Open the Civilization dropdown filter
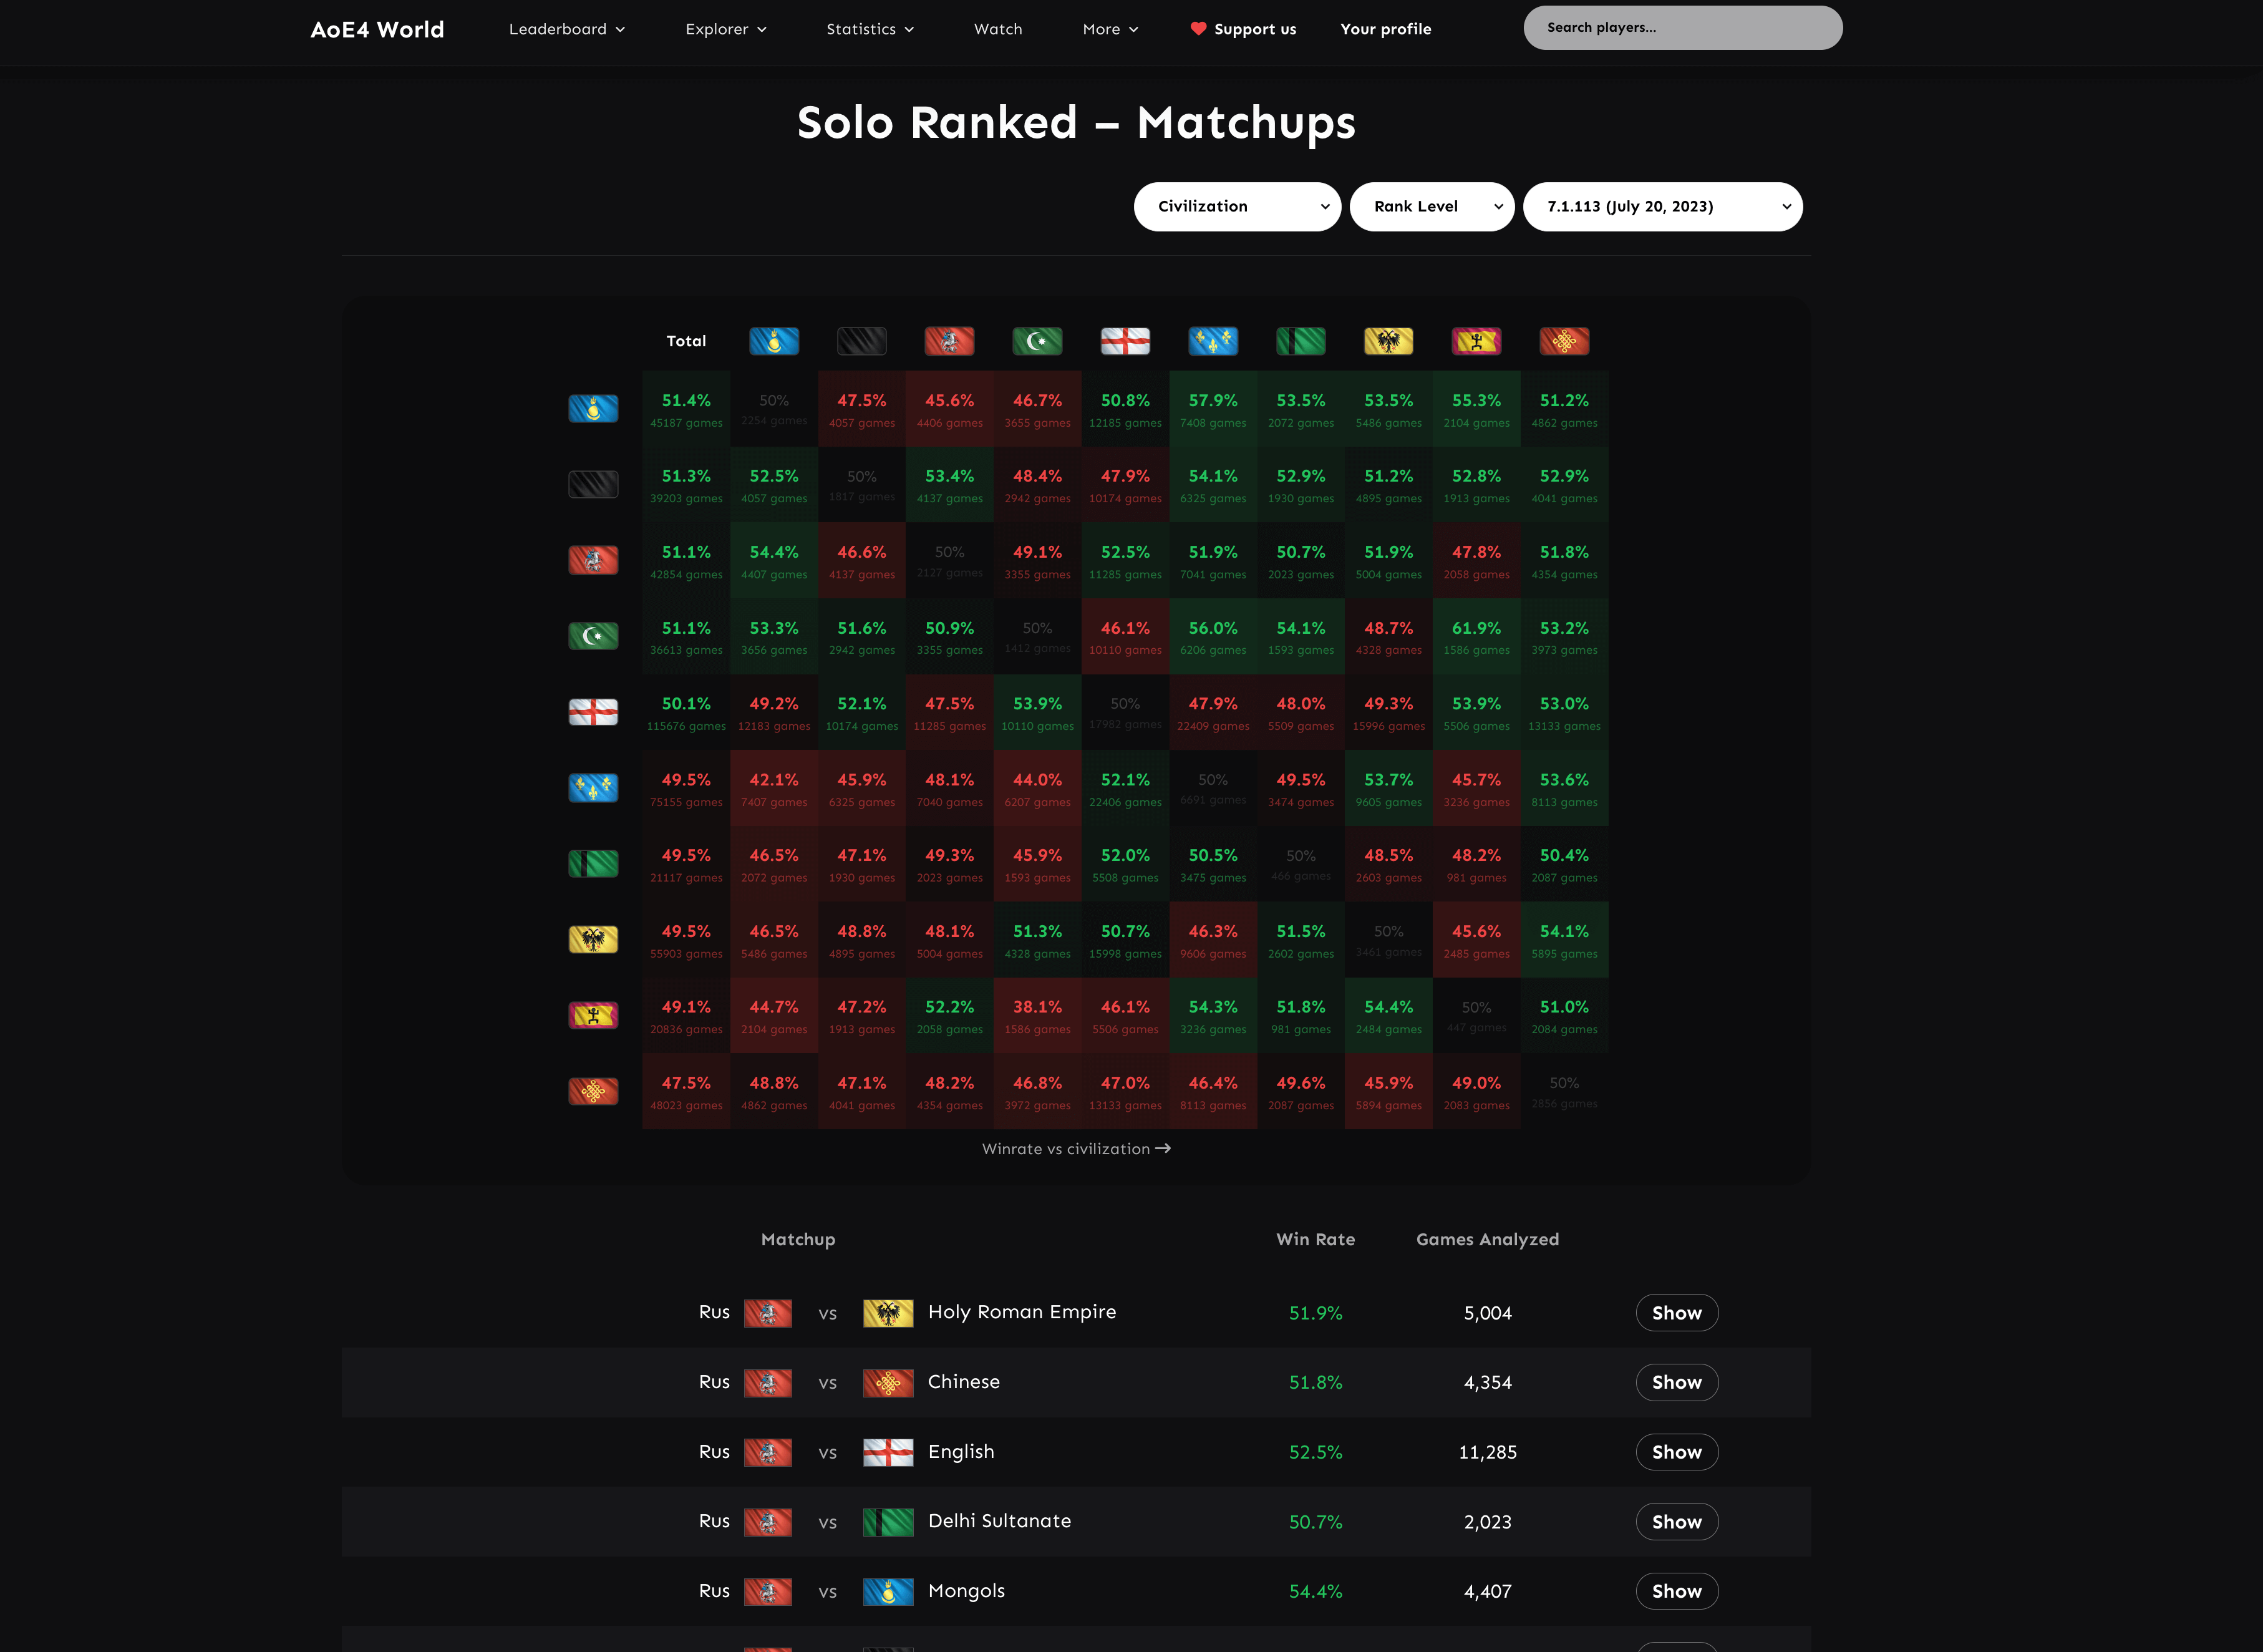The image size is (2263, 1652). 1236,207
